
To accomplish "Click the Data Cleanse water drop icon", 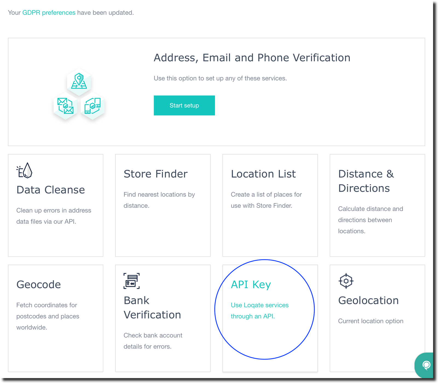I will tap(25, 170).
